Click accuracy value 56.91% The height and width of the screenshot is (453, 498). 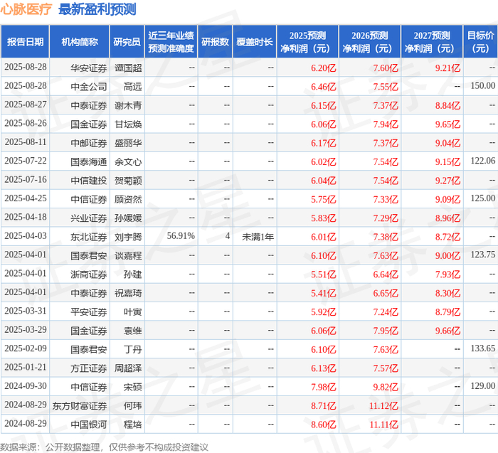click(181, 236)
